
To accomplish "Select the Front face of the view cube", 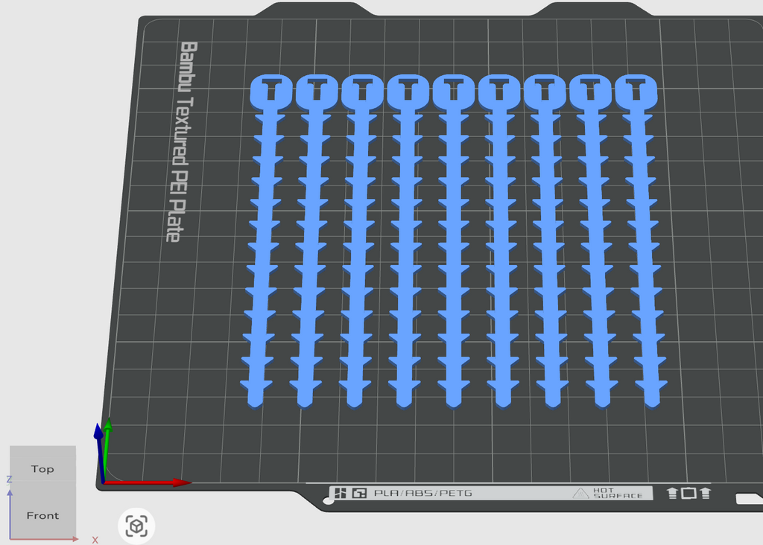I will pos(42,515).
